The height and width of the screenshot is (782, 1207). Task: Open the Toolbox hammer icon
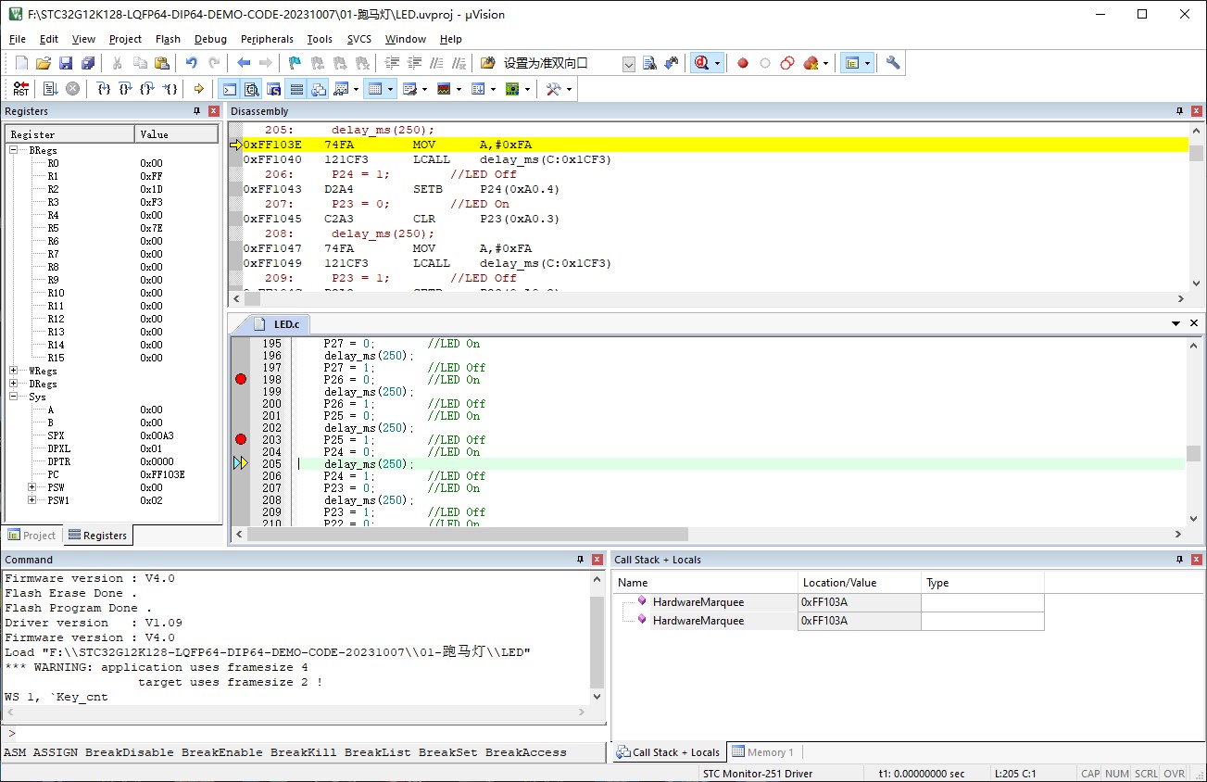[553, 89]
